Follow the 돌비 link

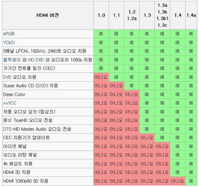tap(7, 120)
